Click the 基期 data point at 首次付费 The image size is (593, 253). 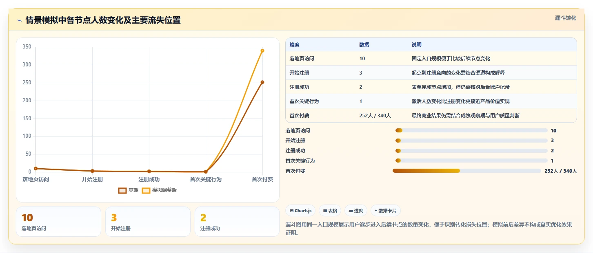[x=262, y=82]
